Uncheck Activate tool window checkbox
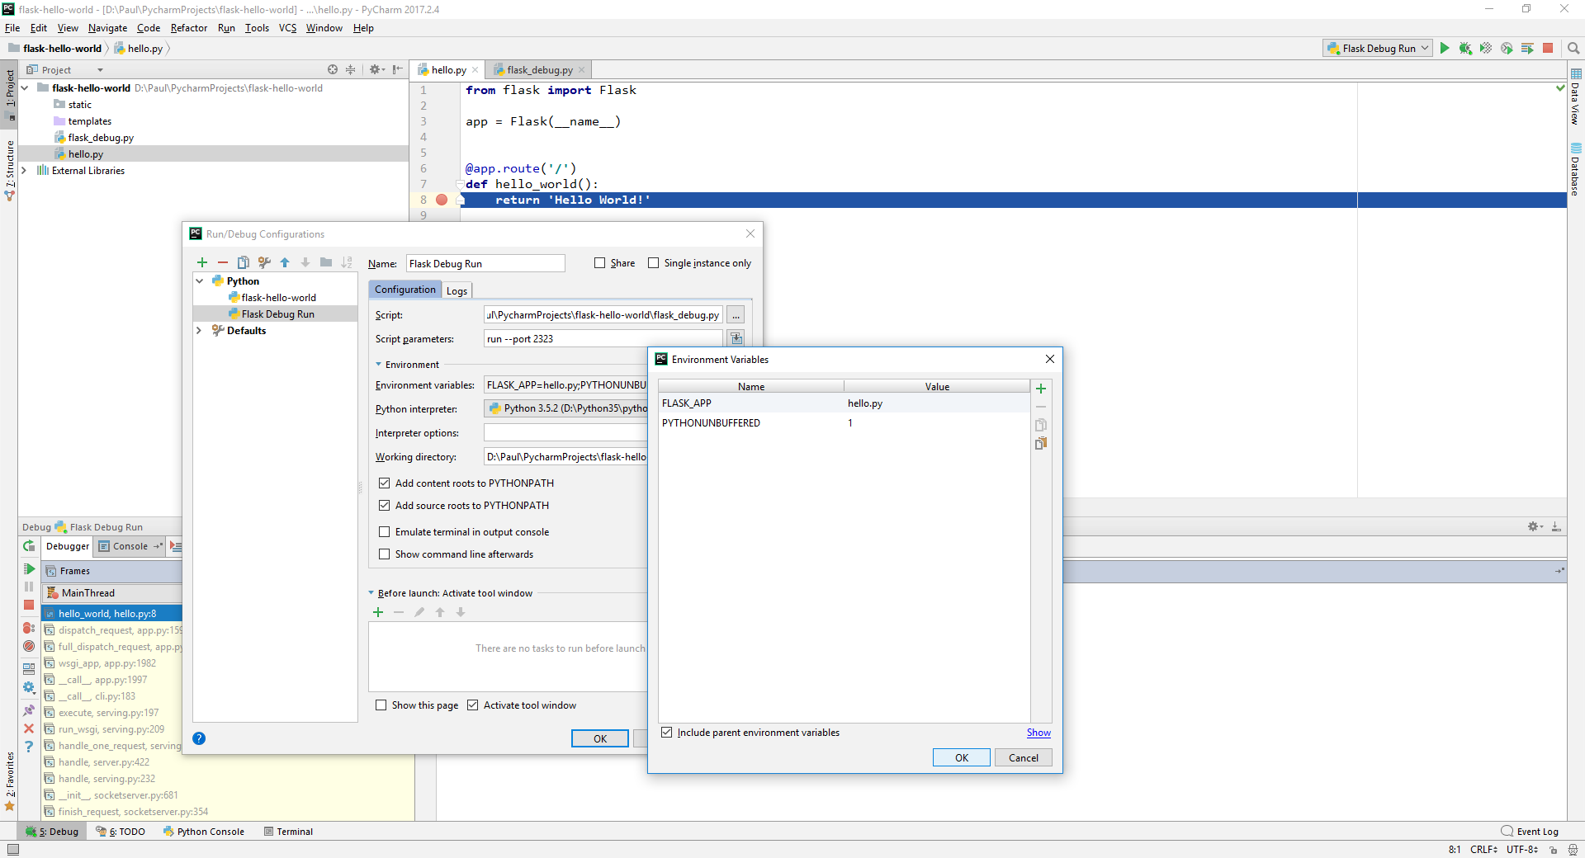Image resolution: width=1585 pixels, height=858 pixels. pos(472,705)
